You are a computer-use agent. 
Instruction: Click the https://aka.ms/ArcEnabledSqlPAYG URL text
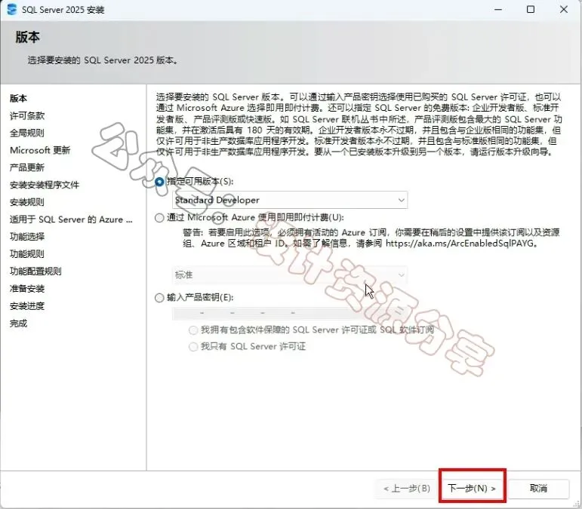(460, 244)
